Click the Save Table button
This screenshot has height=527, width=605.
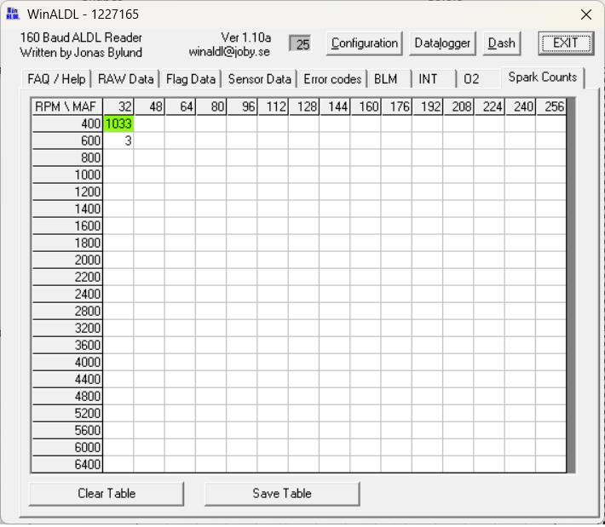coord(282,494)
